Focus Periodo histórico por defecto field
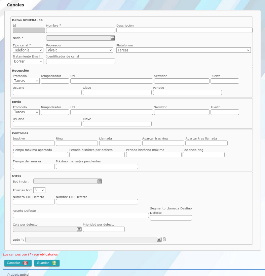The image size is (265, 276). click(x=97, y=155)
